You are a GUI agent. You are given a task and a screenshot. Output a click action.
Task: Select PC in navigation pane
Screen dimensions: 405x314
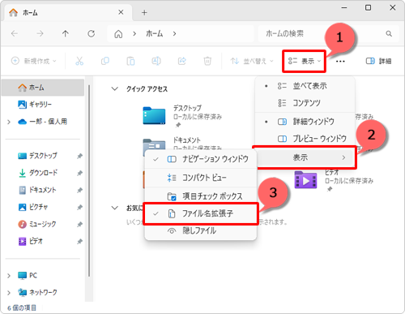click(28, 276)
